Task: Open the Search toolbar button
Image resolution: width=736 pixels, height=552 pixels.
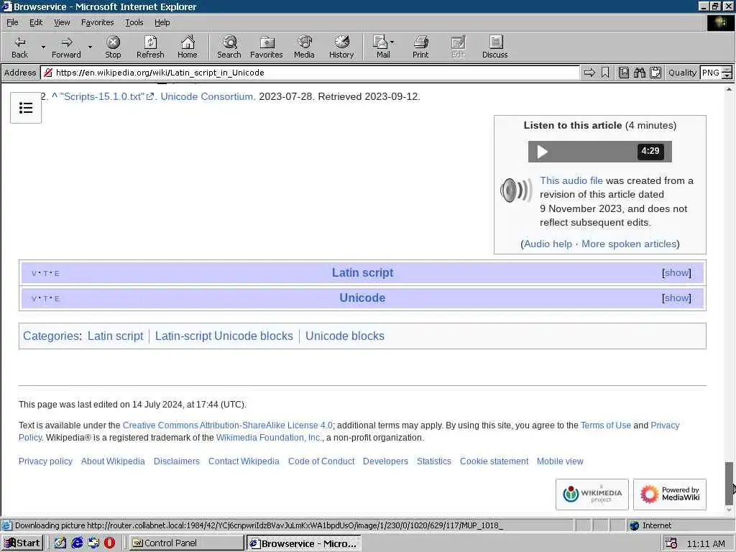Action: click(x=229, y=47)
